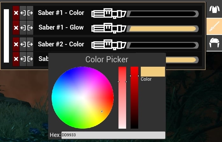Select the lightsaber tab in the sidebar
This screenshot has height=142, width=222.
[x=214, y=26]
